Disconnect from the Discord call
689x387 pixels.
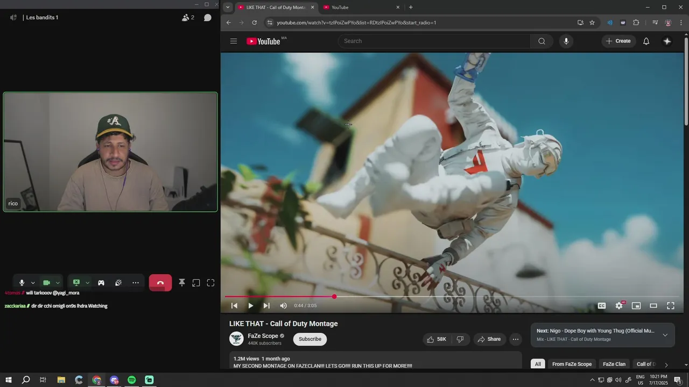pyautogui.click(x=160, y=283)
